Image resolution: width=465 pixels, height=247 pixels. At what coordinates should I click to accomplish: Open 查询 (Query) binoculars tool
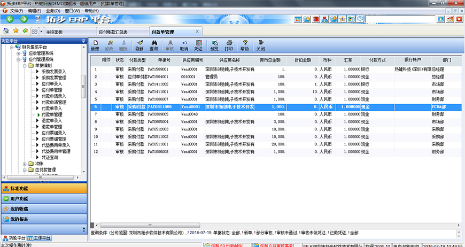(x=154, y=45)
